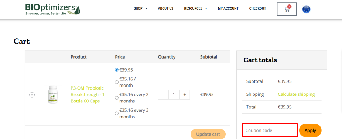Click the Quantity column header
Viewport: 342px width, 139px height.
coord(167,57)
